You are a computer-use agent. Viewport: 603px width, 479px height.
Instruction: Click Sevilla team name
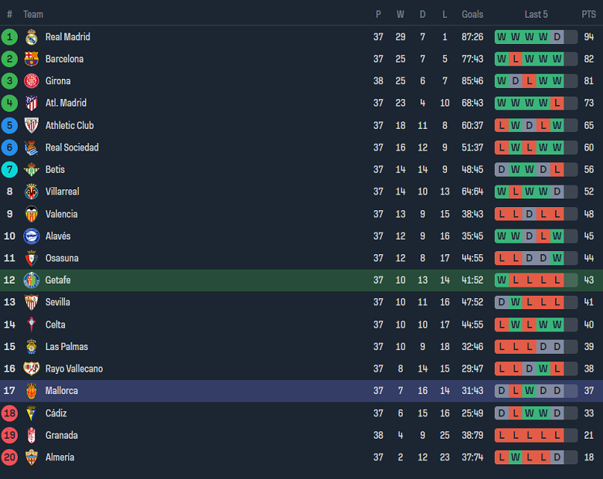click(58, 302)
